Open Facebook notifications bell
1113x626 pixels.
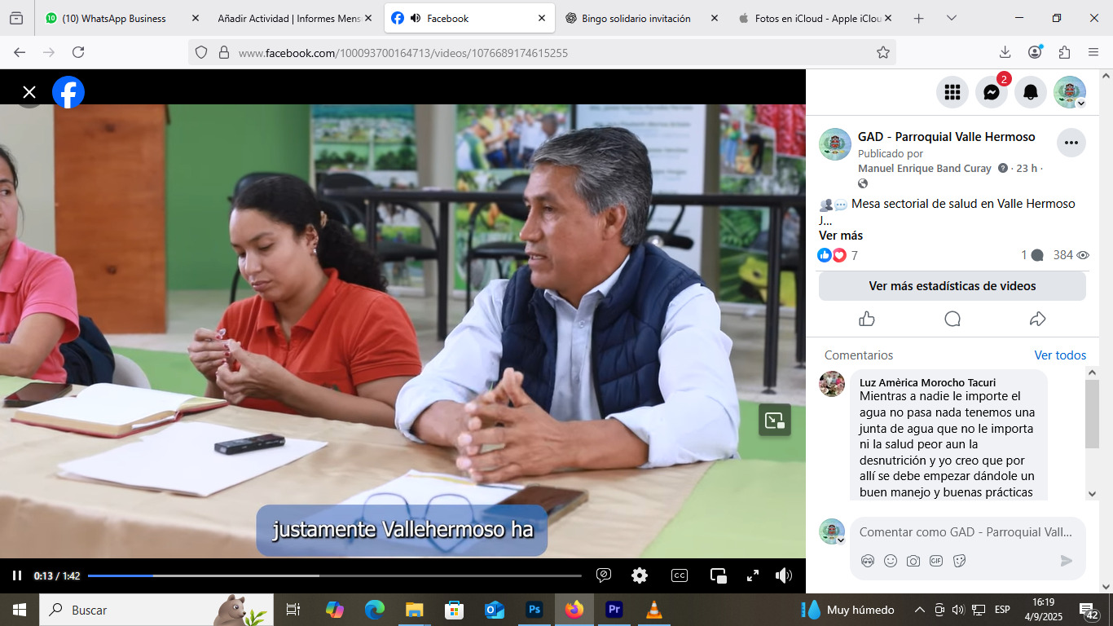pos(1031,92)
